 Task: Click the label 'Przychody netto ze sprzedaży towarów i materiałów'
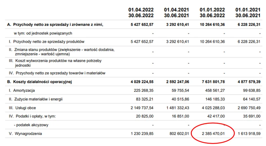[x=61, y=73]
